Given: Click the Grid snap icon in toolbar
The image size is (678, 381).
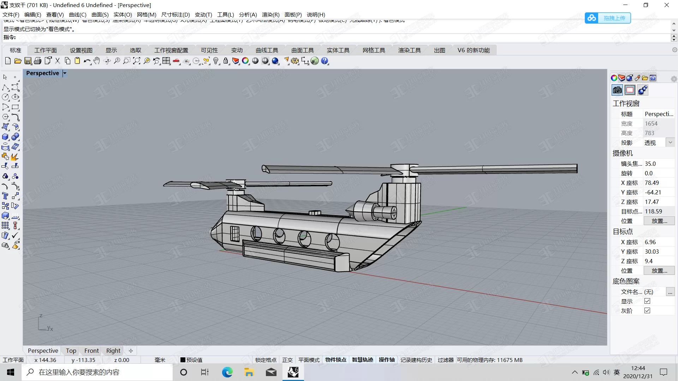Looking at the screenshot, I should [x=187, y=61].
